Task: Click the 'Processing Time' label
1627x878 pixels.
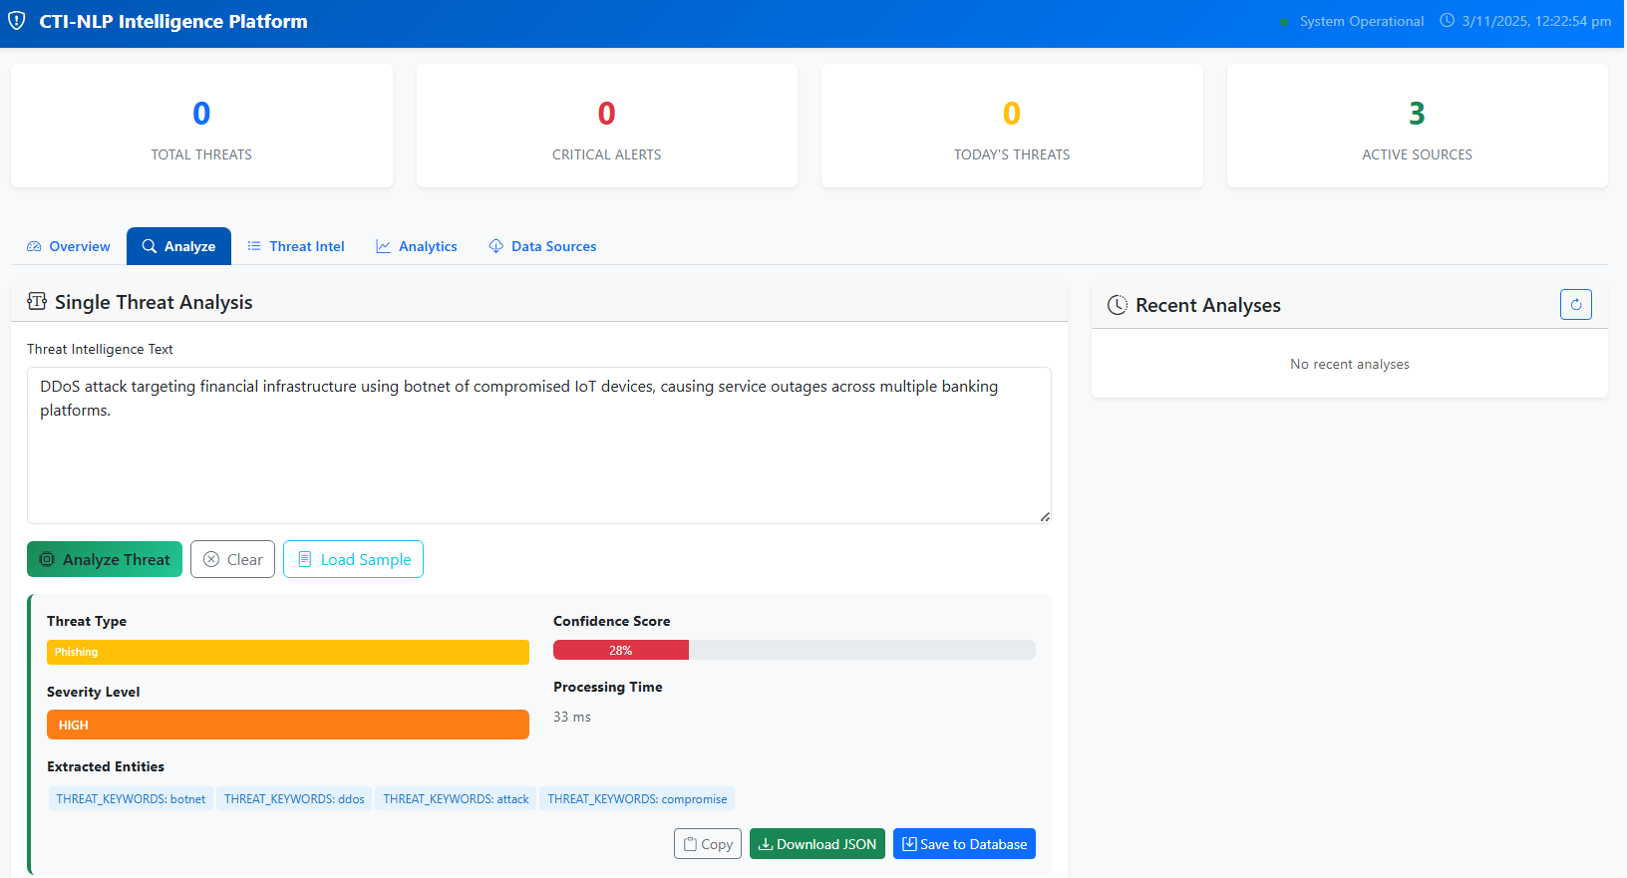Action: 608,687
